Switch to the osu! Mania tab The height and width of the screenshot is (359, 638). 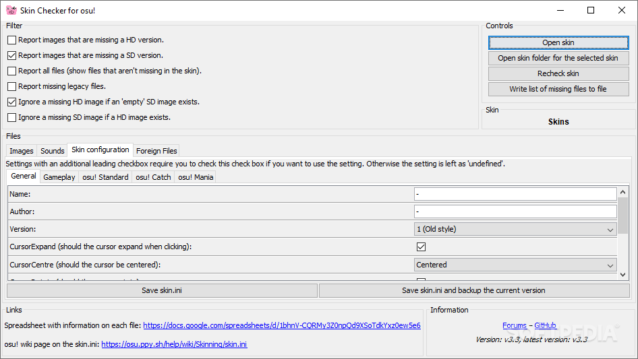(x=196, y=177)
